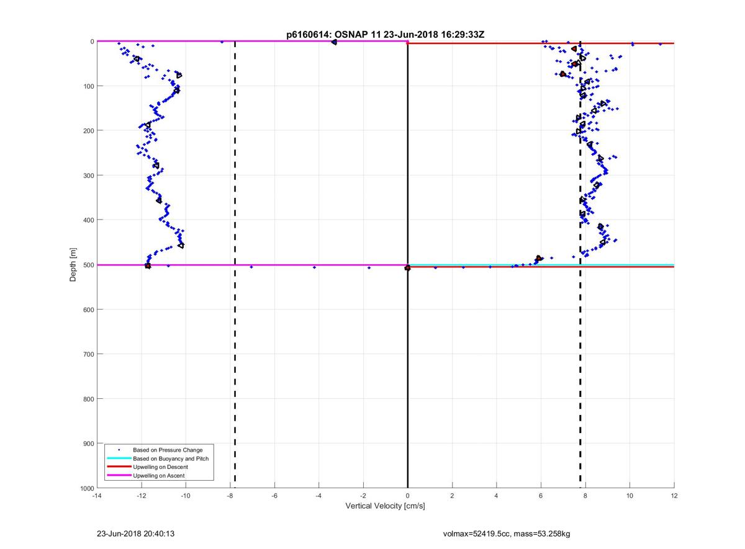Select the 'Vertical Velocity [cm/s]' x-axis label
The height and width of the screenshot is (549, 745).
(x=385, y=506)
